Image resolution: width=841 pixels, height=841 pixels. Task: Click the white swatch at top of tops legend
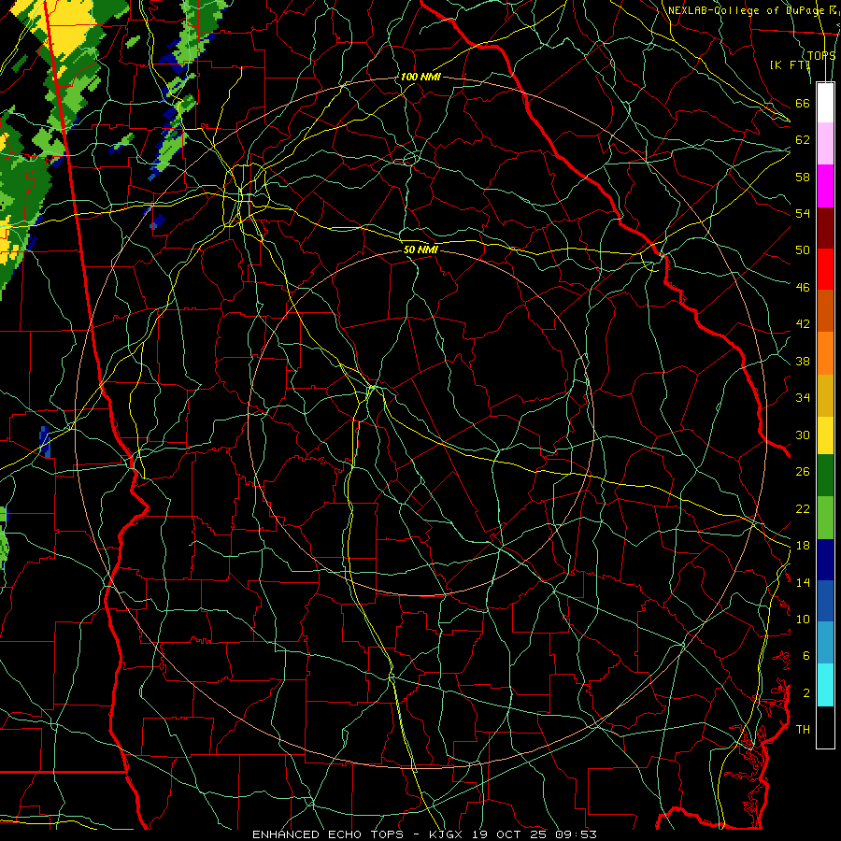[825, 103]
